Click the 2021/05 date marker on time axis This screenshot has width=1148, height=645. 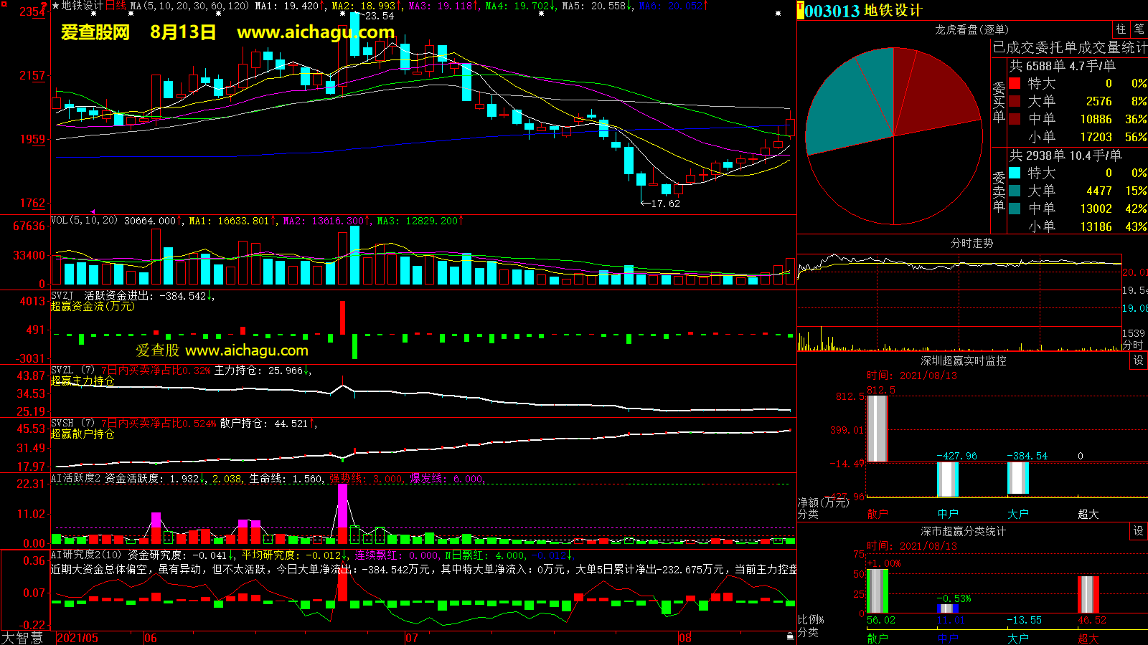pos(77,638)
